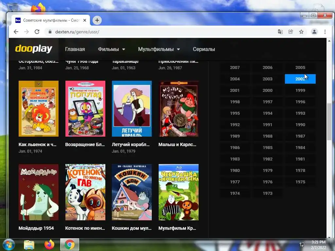Image resolution: width=335 pixels, height=251 pixels.
Task: Open the Главная nav link
Action: click(75, 49)
